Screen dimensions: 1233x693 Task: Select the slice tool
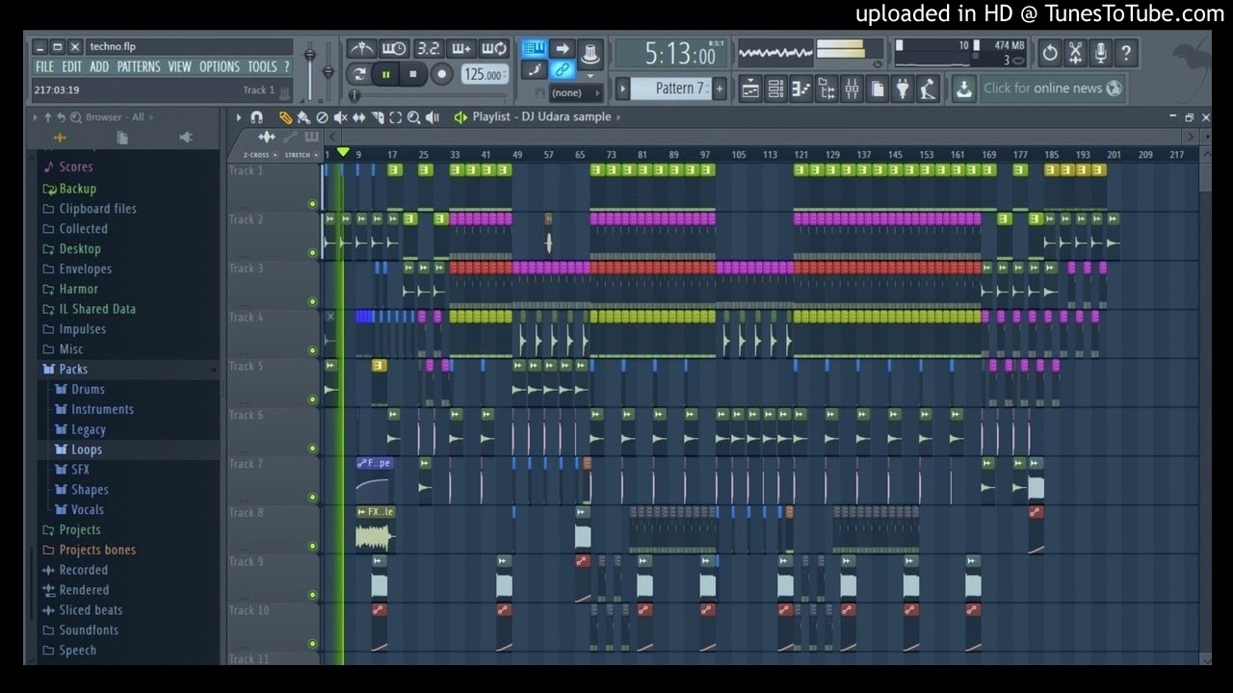pos(377,117)
